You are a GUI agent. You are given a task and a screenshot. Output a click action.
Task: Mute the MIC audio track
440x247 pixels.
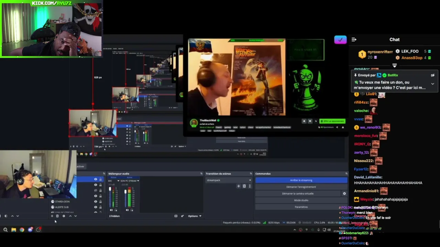(x=111, y=210)
